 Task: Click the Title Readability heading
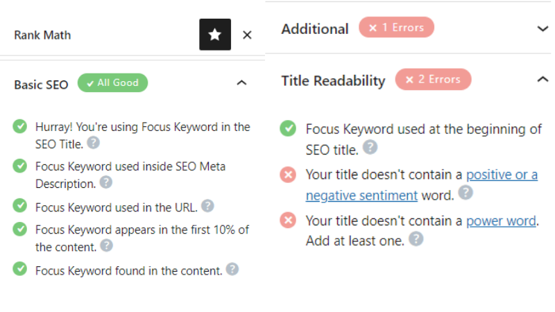tap(333, 80)
